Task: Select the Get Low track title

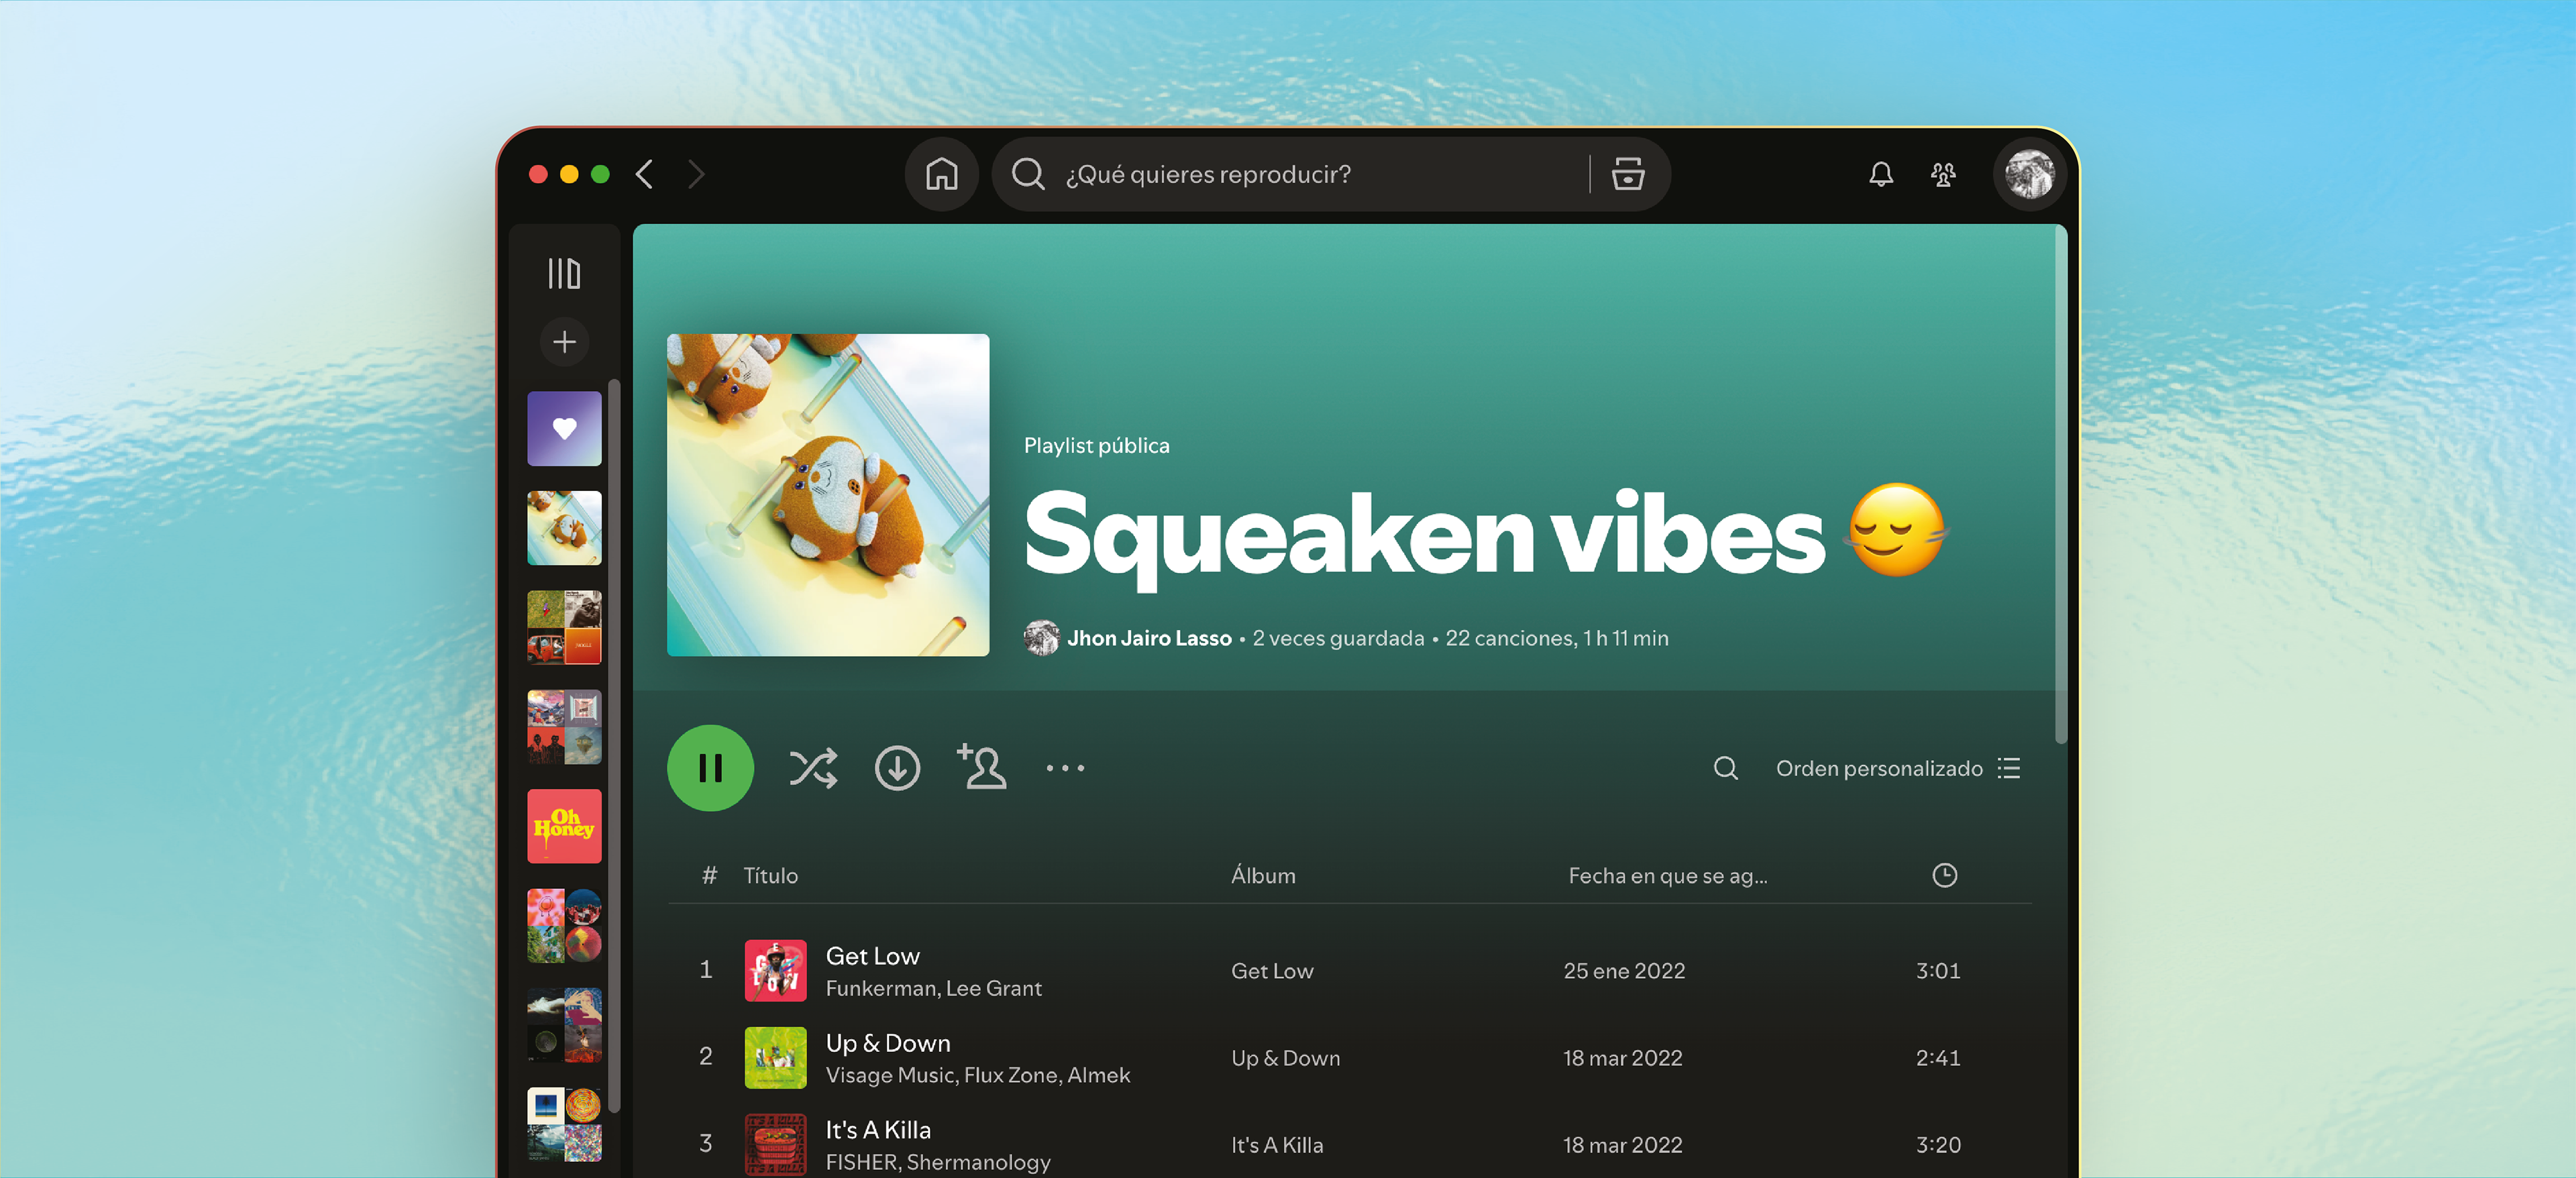Action: [872, 956]
